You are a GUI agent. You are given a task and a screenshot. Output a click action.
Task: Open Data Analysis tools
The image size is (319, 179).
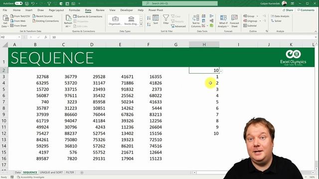[280, 16]
